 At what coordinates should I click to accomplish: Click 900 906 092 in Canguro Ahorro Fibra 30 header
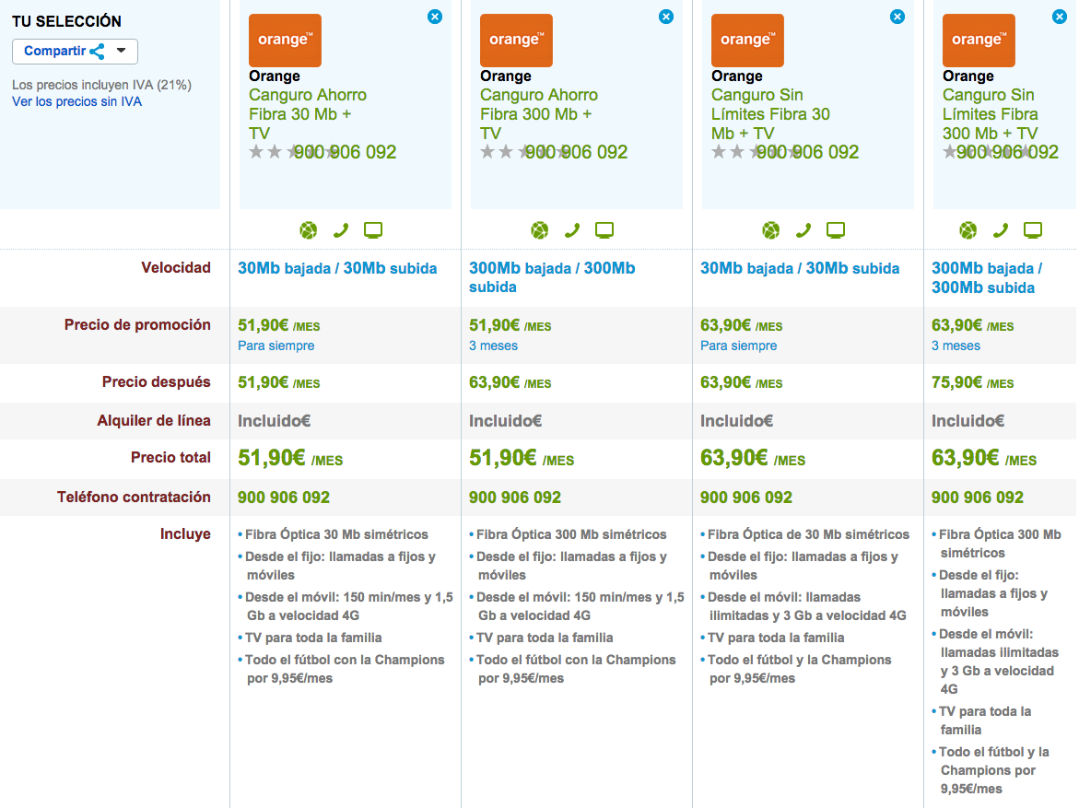[x=345, y=152]
